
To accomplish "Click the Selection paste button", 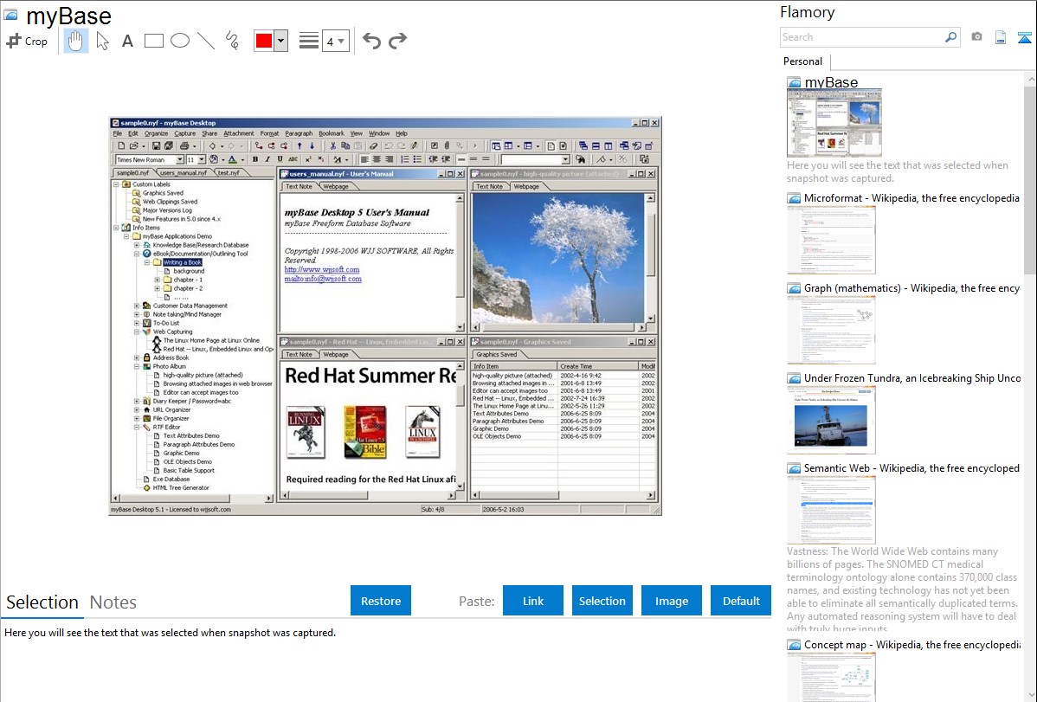I will 602,601.
